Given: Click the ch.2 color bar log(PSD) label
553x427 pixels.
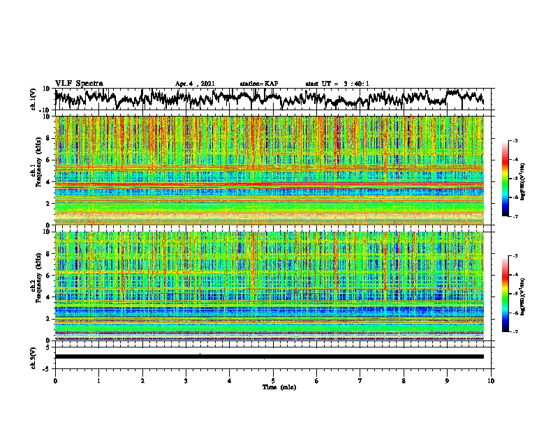Looking at the screenshot, I should (x=523, y=297).
